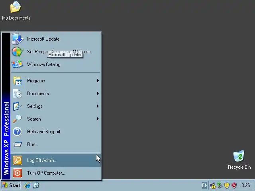Click Show Desktop icon in Quick Launch

click(36, 185)
